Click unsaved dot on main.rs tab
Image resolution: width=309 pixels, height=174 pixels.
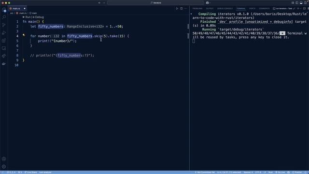pyautogui.click(x=25, y=9)
